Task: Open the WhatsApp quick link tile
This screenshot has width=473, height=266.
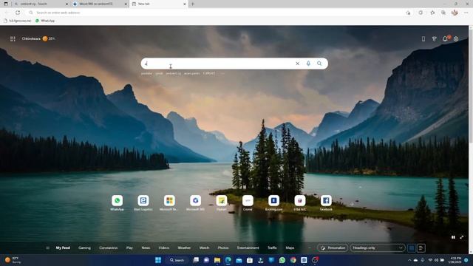Action: click(x=117, y=203)
